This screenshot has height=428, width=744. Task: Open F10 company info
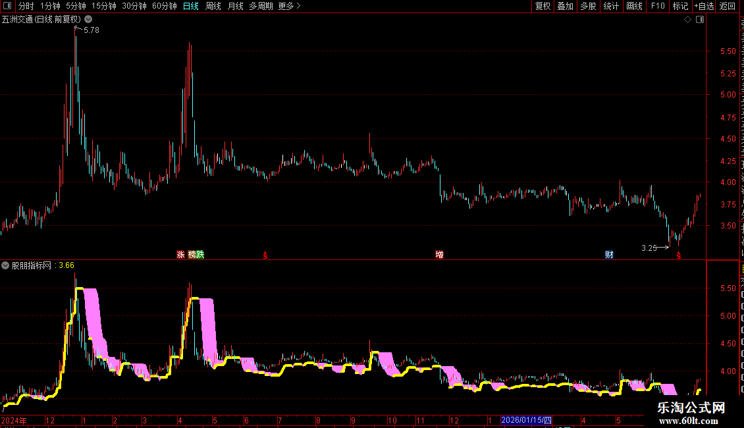[x=658, y=6]
